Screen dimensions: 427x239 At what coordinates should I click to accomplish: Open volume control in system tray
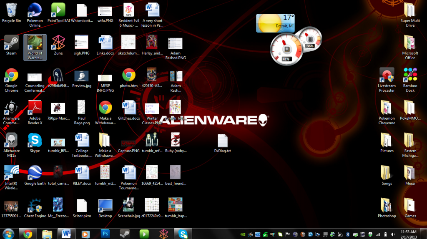tap(393, 234)
